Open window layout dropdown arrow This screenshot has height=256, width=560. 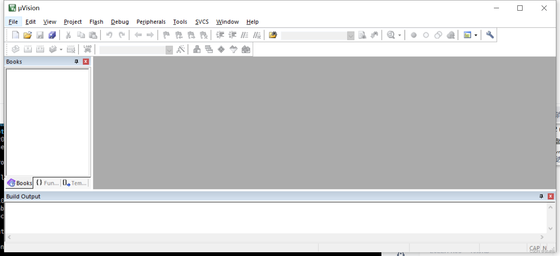point(476,35)
